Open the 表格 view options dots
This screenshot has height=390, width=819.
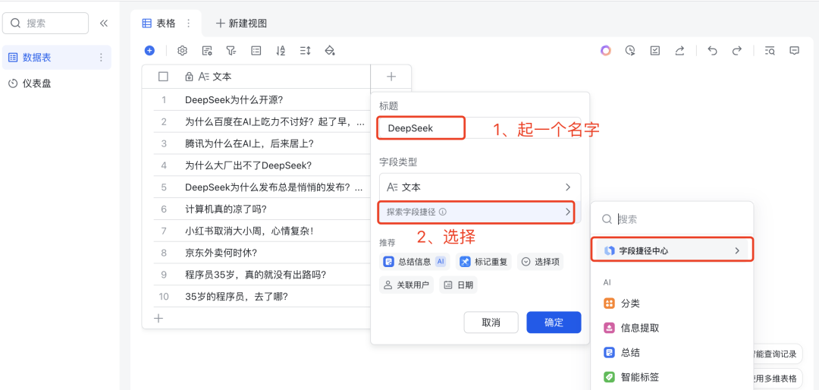[x=189, y=23]
